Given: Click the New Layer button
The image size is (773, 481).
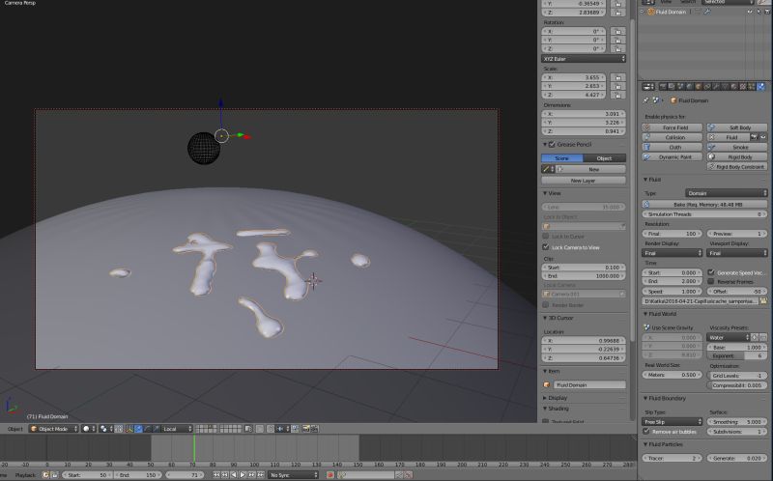Looking at the screenshot, I should (584, 181).
